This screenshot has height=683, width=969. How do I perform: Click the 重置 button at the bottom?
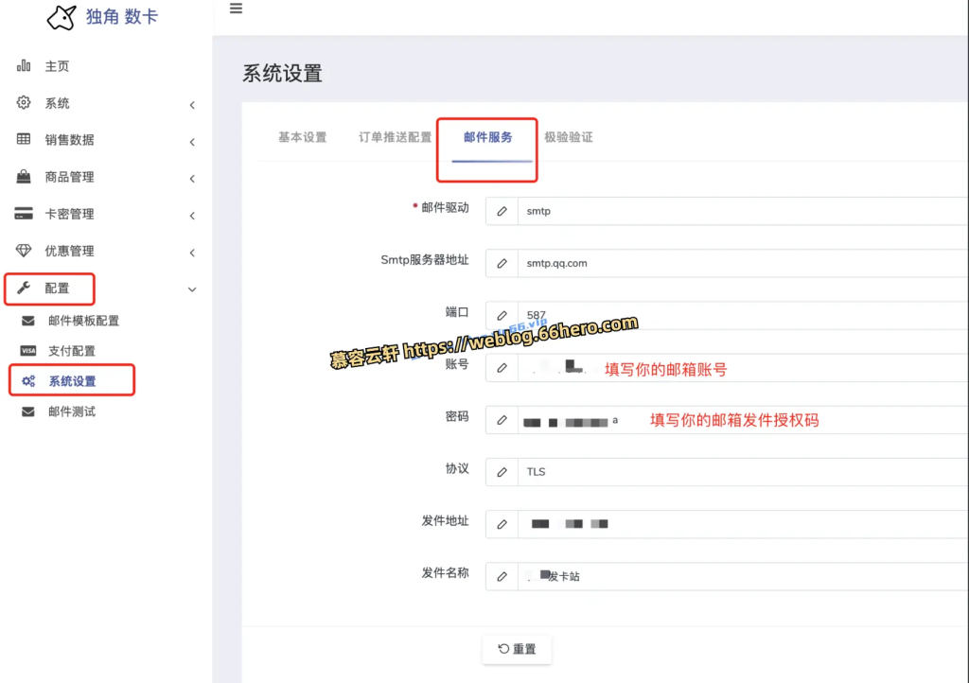click(x=517, y=649)
